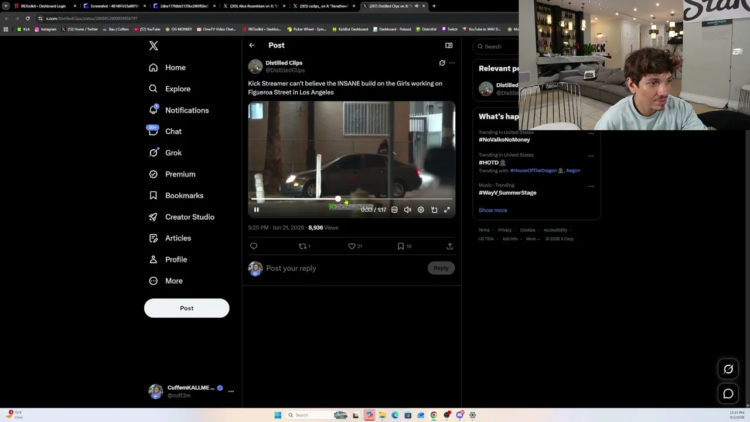Viewport: 750px width, 422px height.
Task: Go to Profile in the sidebar
Action: (x=168, y=260)
